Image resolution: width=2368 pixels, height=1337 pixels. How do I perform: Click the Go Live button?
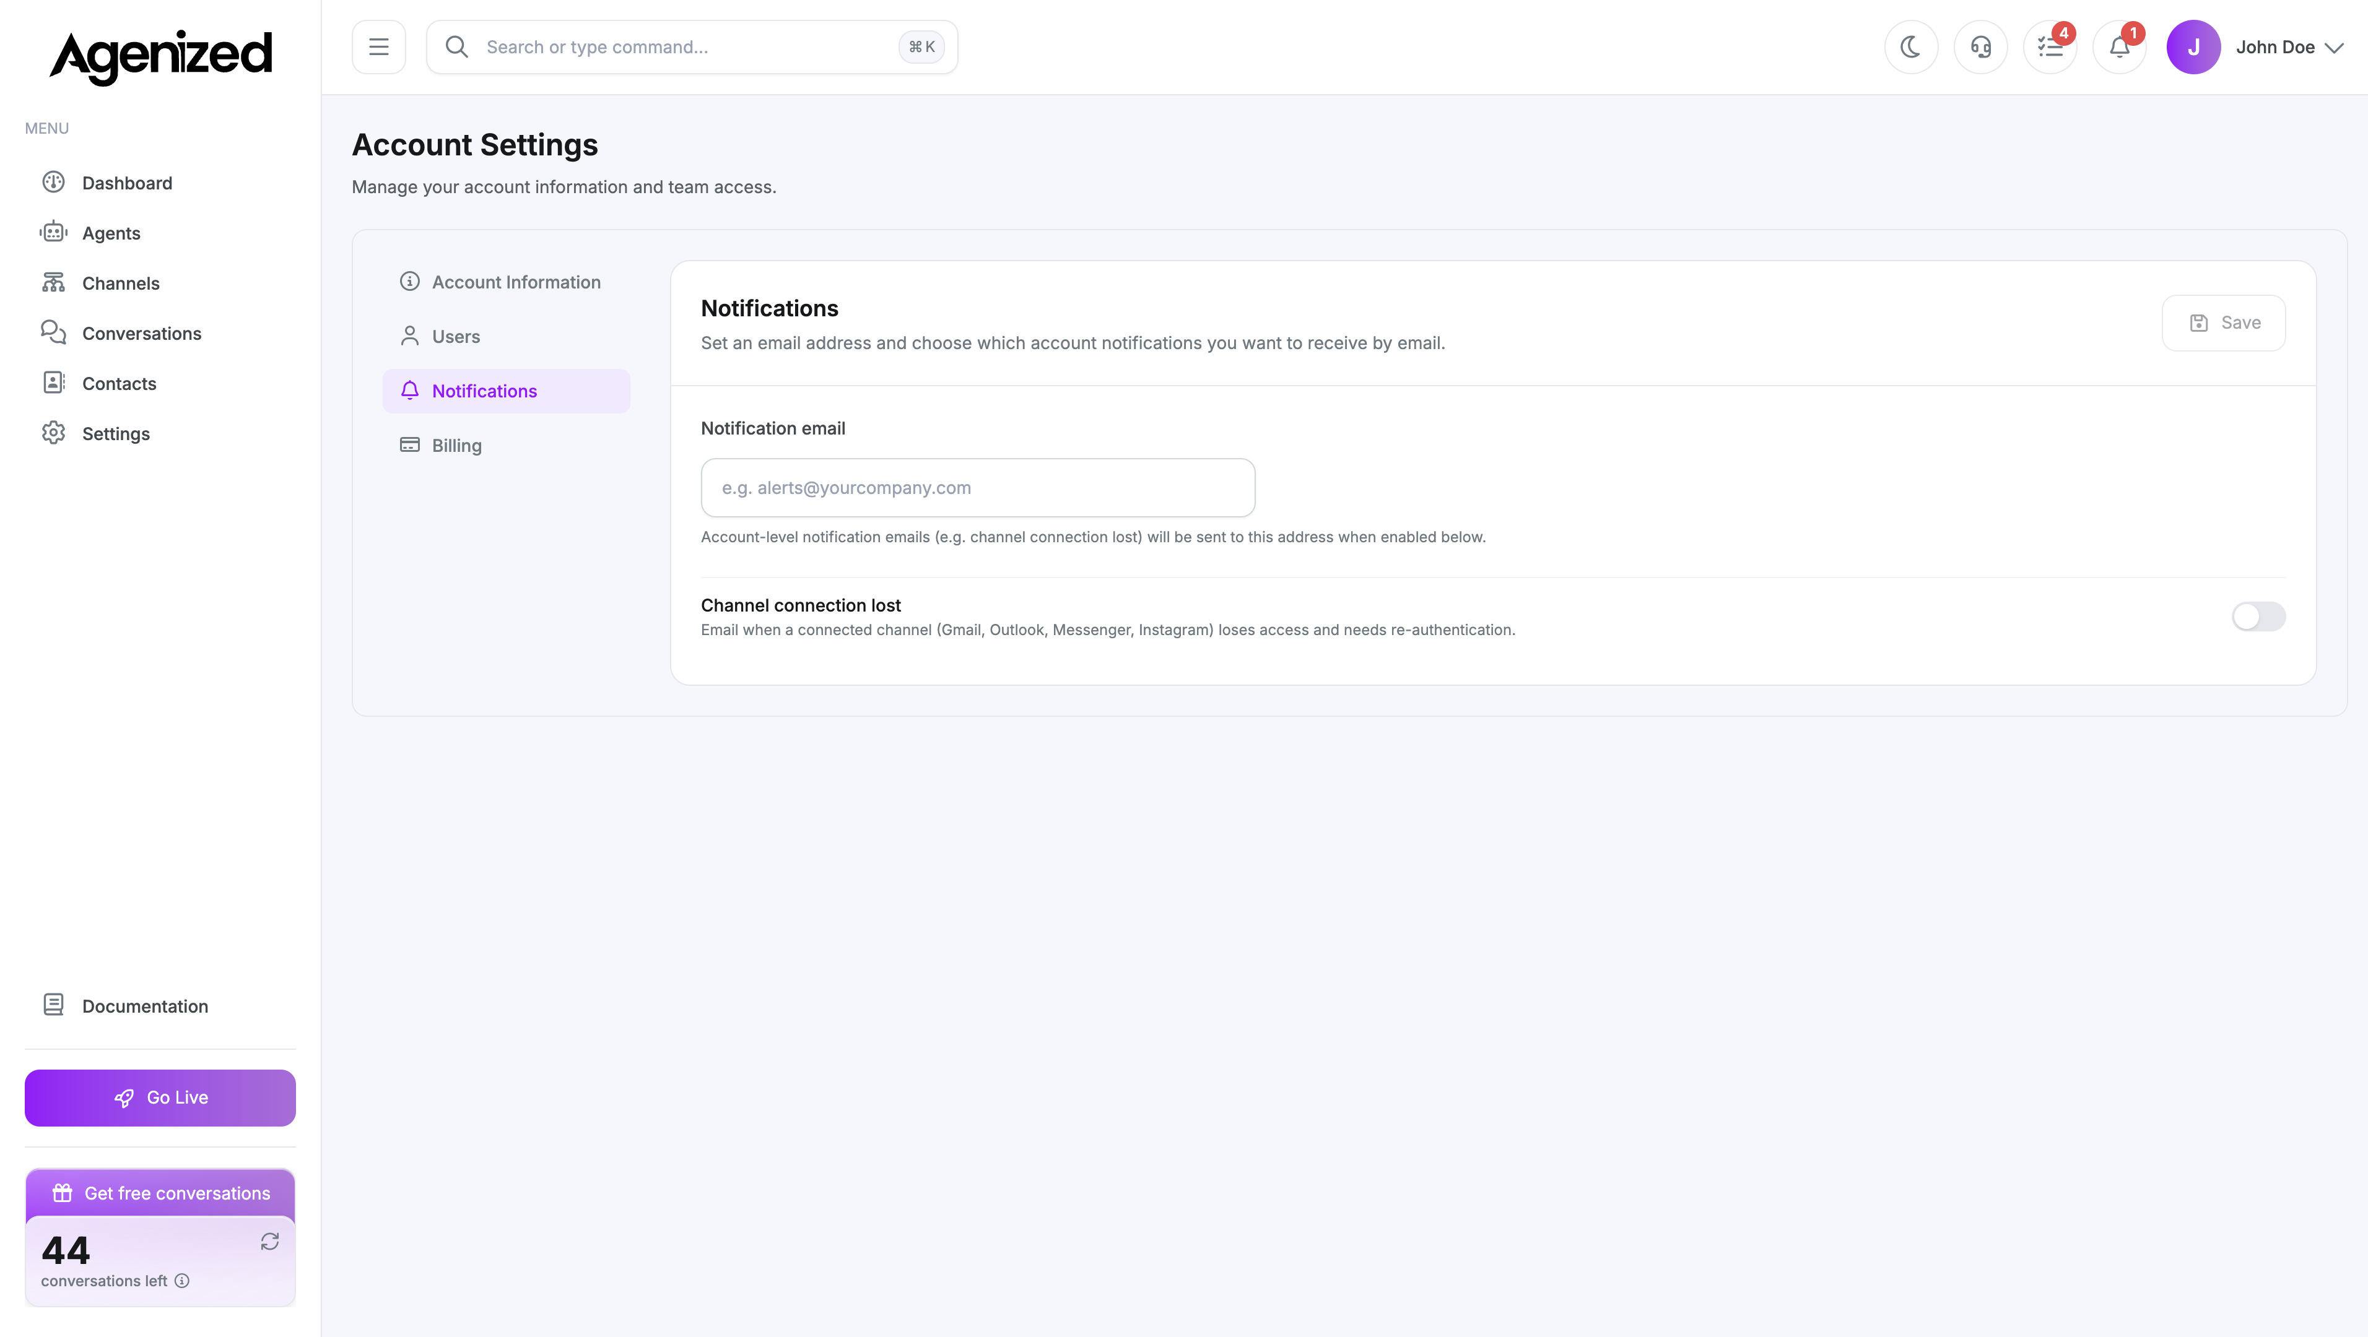[160, 1097]
